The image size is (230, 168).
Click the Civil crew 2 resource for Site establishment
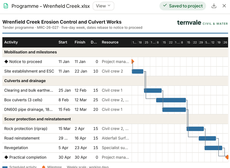coord(112,71)
